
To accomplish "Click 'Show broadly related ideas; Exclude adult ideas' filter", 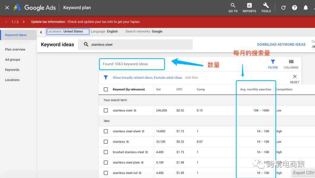I will click(148, 78).
